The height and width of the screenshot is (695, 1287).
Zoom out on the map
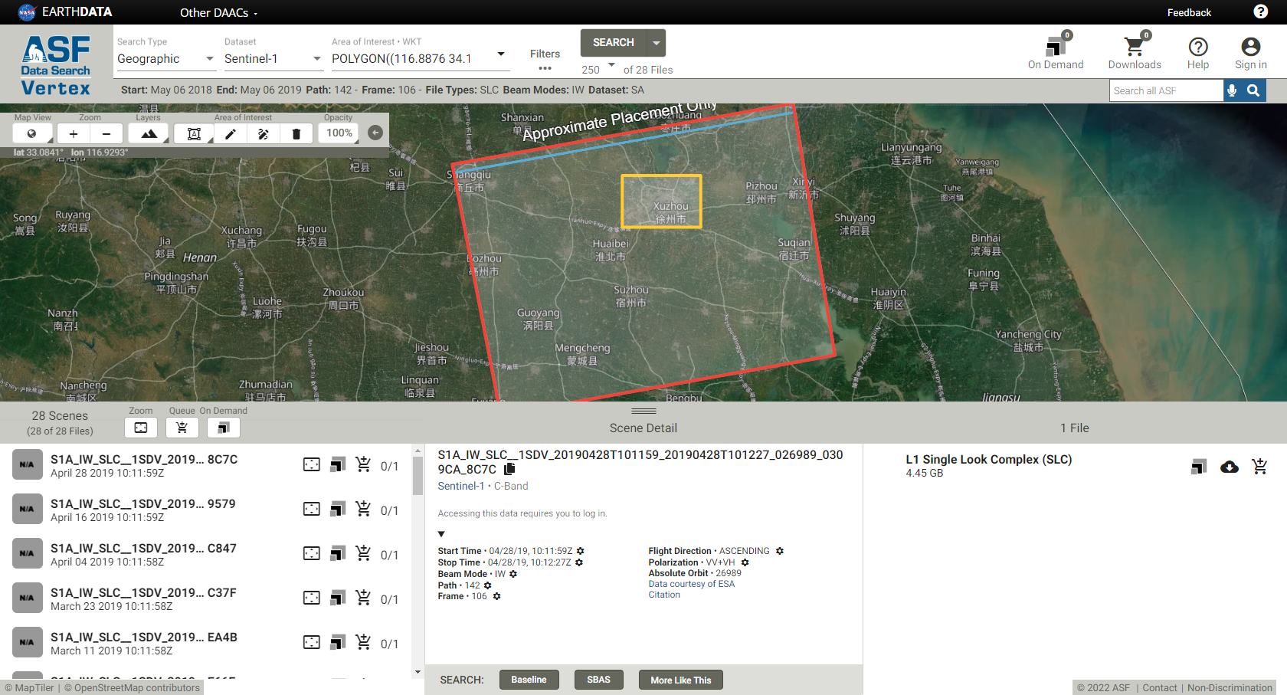click(x=106, y=133)
